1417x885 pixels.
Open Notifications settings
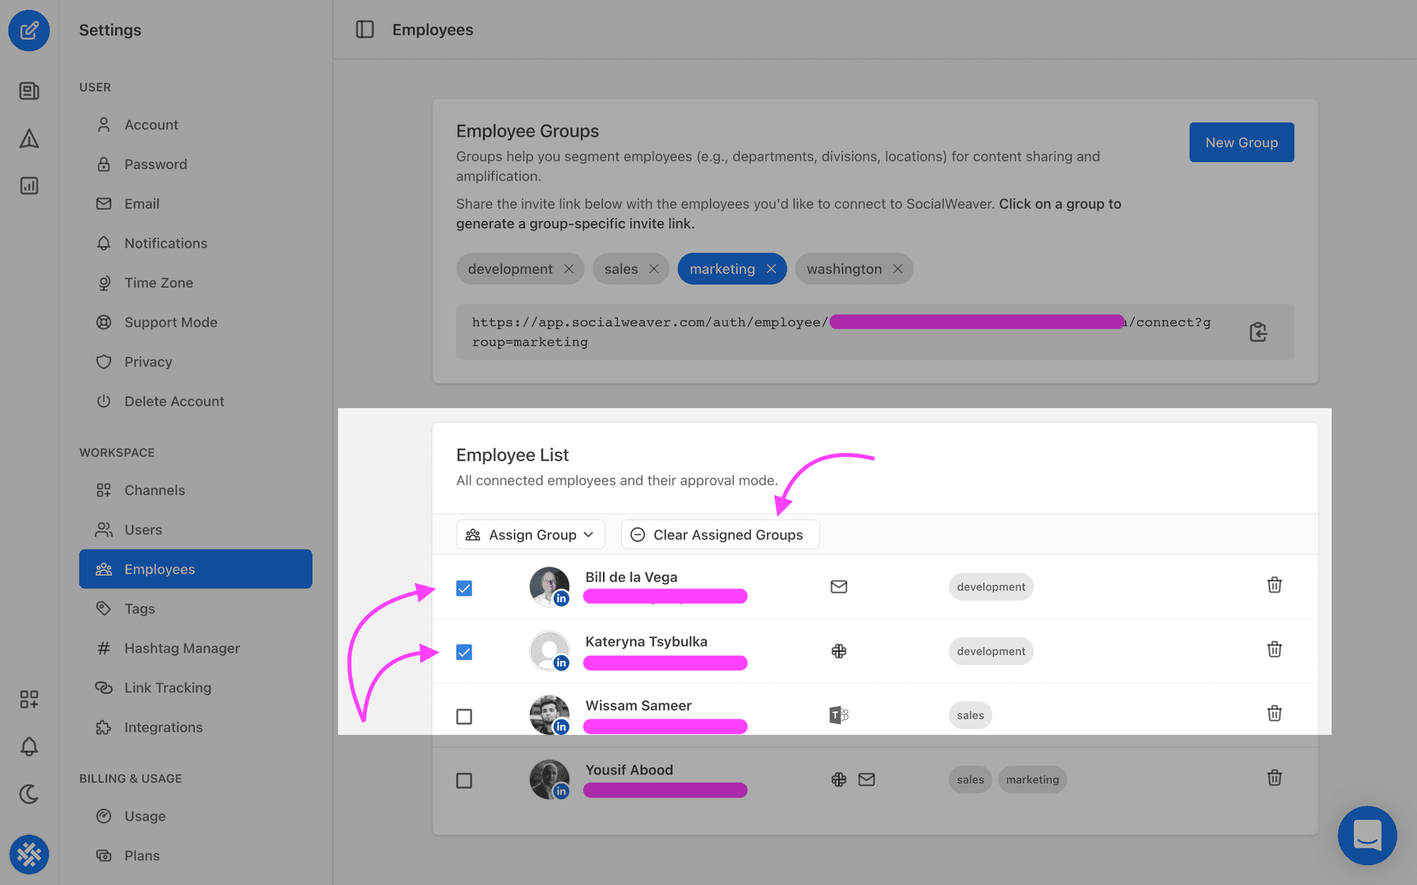[x=196, y=244]
